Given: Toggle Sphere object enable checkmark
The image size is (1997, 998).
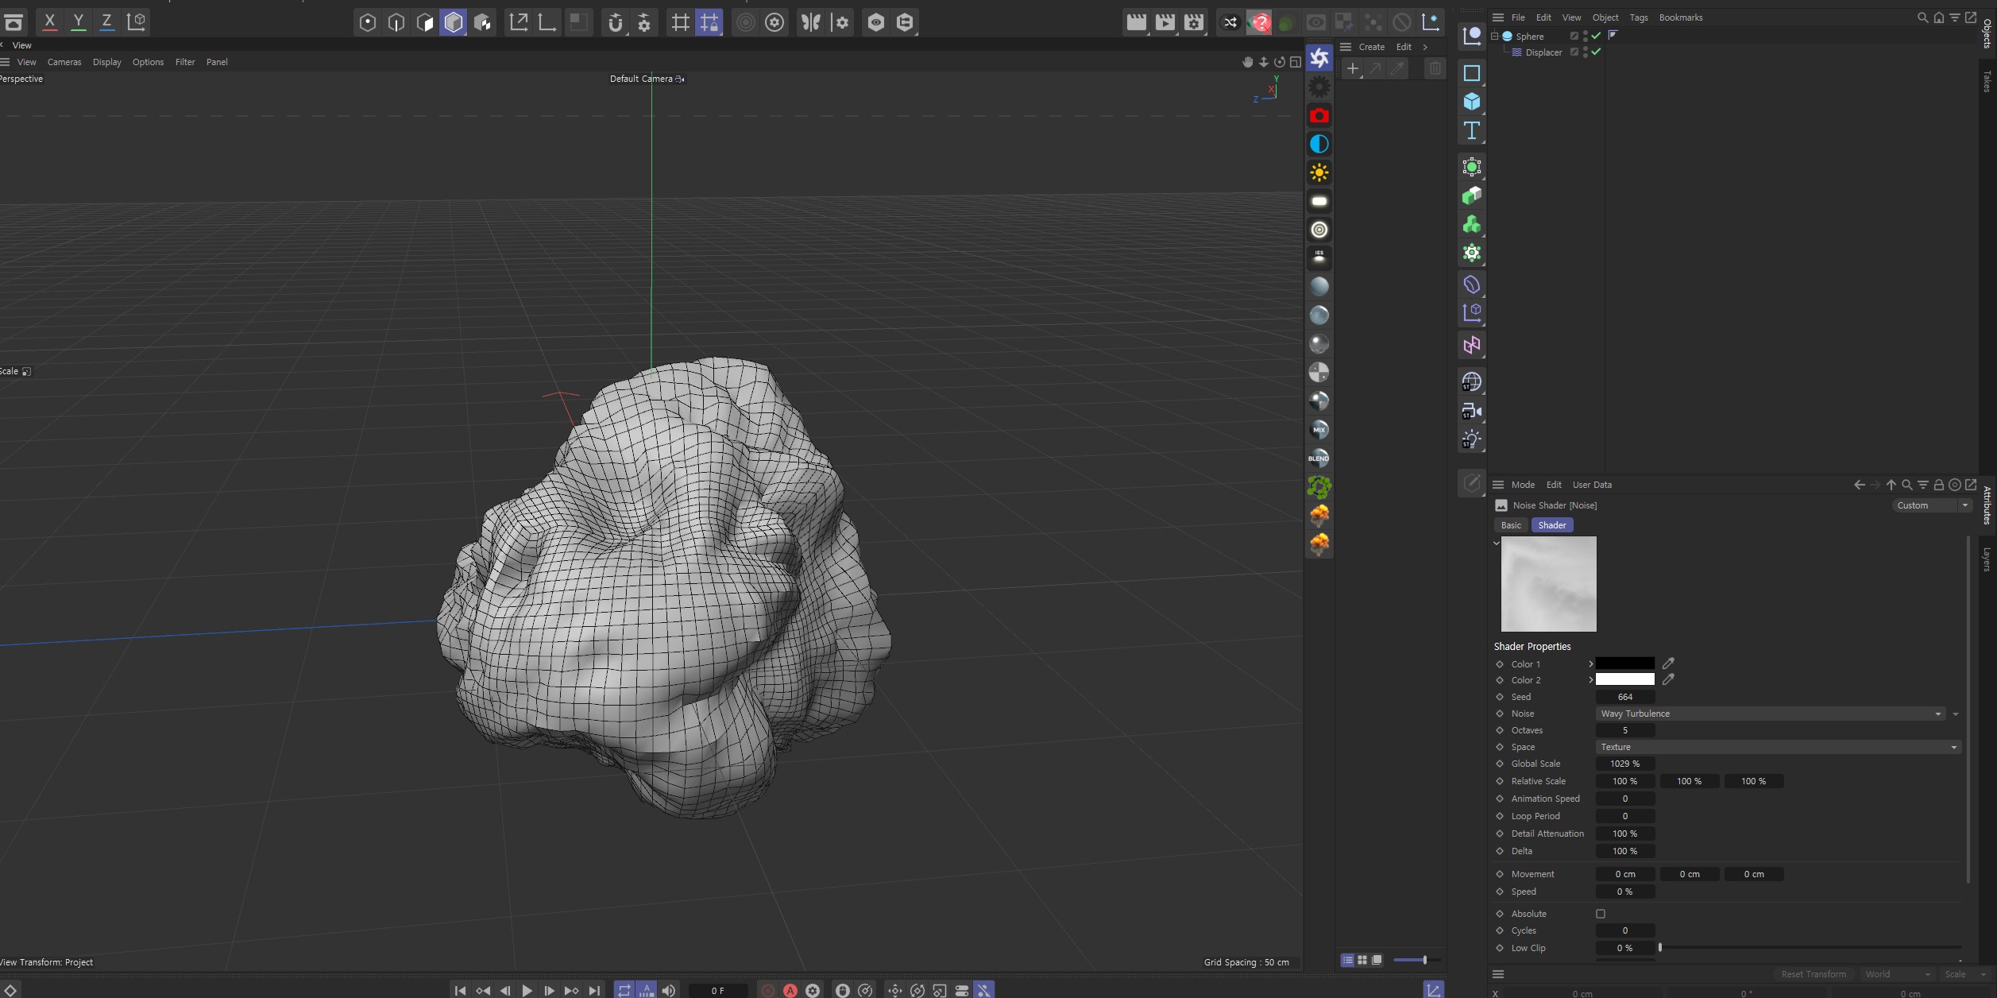Looking at the screenshot, I should (1596, 36).
